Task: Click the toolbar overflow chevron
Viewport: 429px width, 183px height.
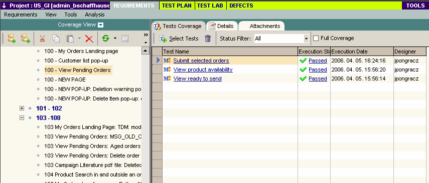Action: click(146, 34)
